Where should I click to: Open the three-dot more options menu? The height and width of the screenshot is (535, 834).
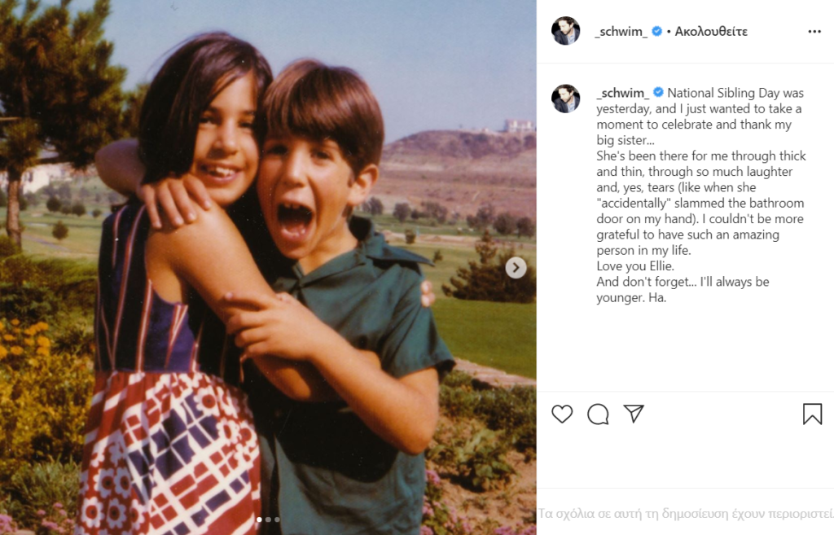(814, 32)
